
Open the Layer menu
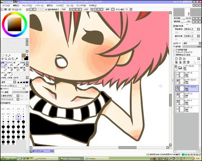40,5
